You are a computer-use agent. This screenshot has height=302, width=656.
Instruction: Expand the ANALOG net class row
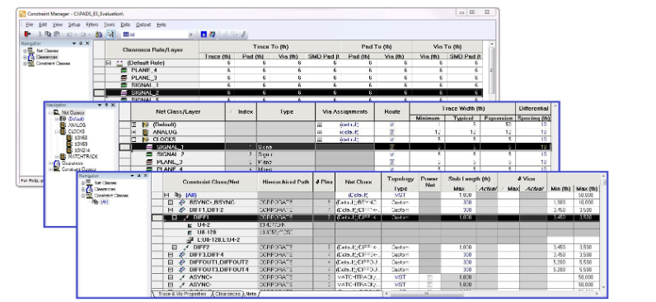[134, 132]
